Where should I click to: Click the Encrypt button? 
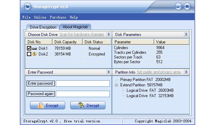coord(47,106)
